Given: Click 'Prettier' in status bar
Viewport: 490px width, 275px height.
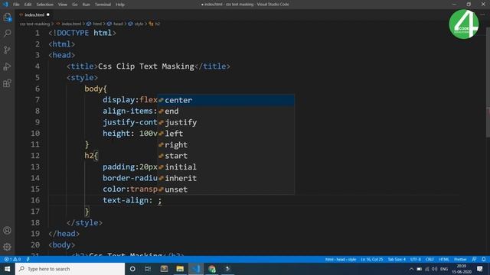Looking at the screenshot, I should point(460,259).
